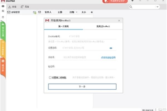Select the first-time use tab

tap(63, 26)
